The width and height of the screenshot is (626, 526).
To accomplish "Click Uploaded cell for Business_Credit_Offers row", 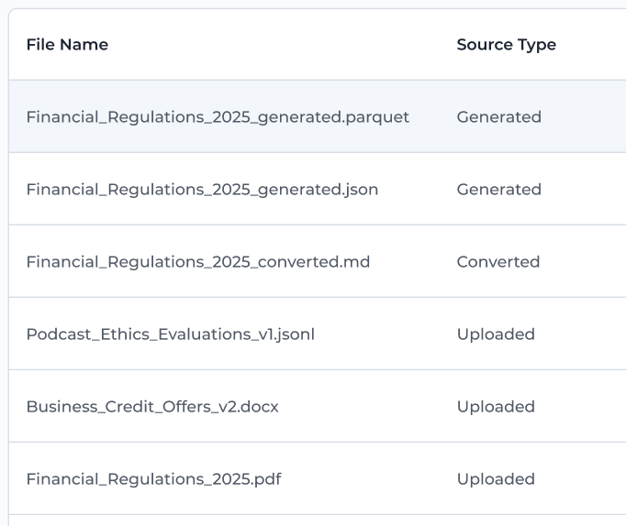I will pos(496,407).
